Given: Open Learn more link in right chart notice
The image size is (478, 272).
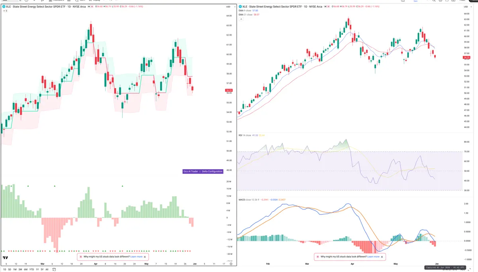Looking at the screenshot, I should coord(373,257).
